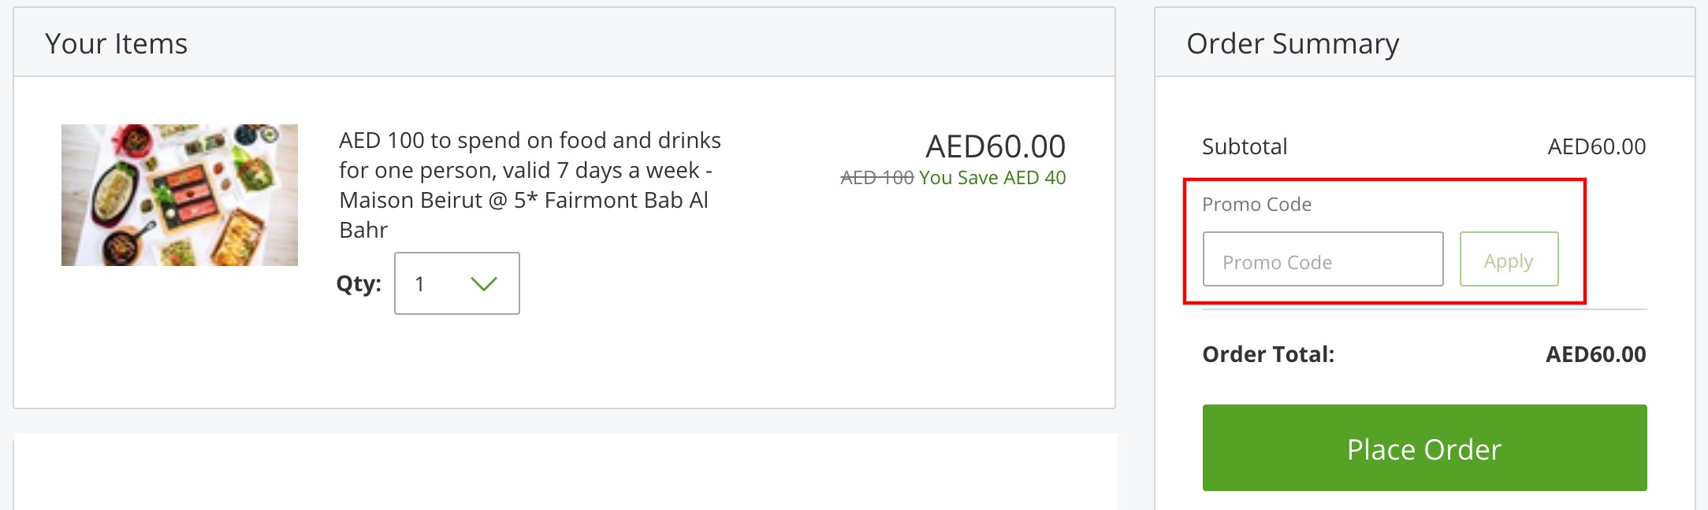Click the "Promo Code" label above the field
1708x510 pixels.
[x=1256, y=204]
